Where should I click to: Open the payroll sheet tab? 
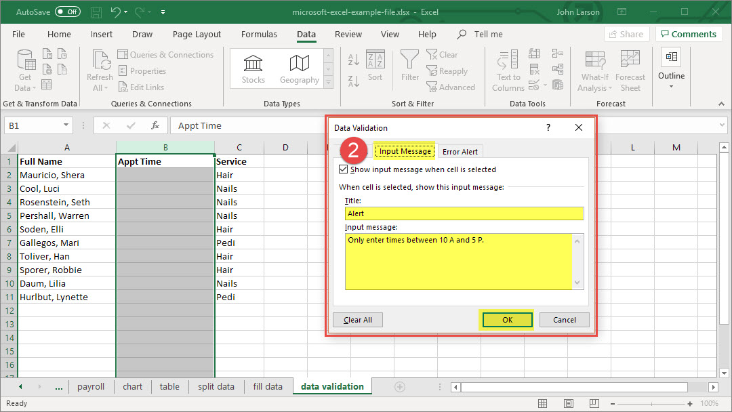pos(91,386)
